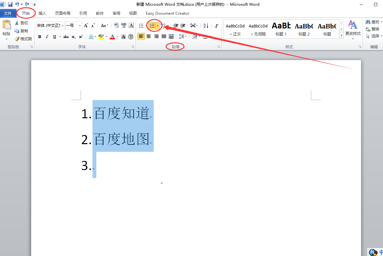Image resolution: width=383 pixels, height=256 pixels.
Task: Redo the action in quick access toolbar
Action: click(27, 4)
